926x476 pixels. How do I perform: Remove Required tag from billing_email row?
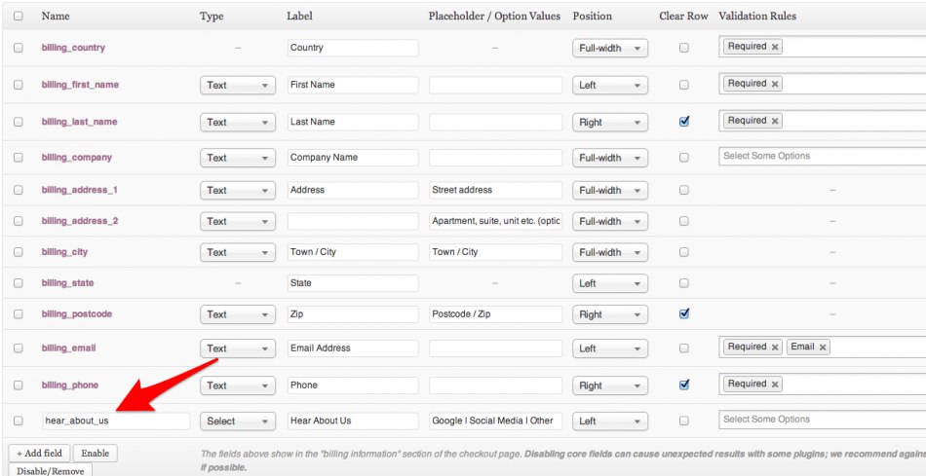click(x=775, y=348)
